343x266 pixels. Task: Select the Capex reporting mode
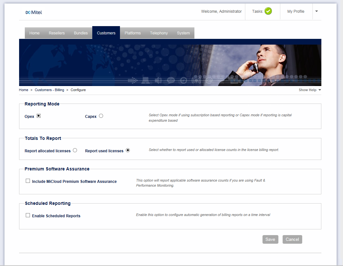pos(101,116)
